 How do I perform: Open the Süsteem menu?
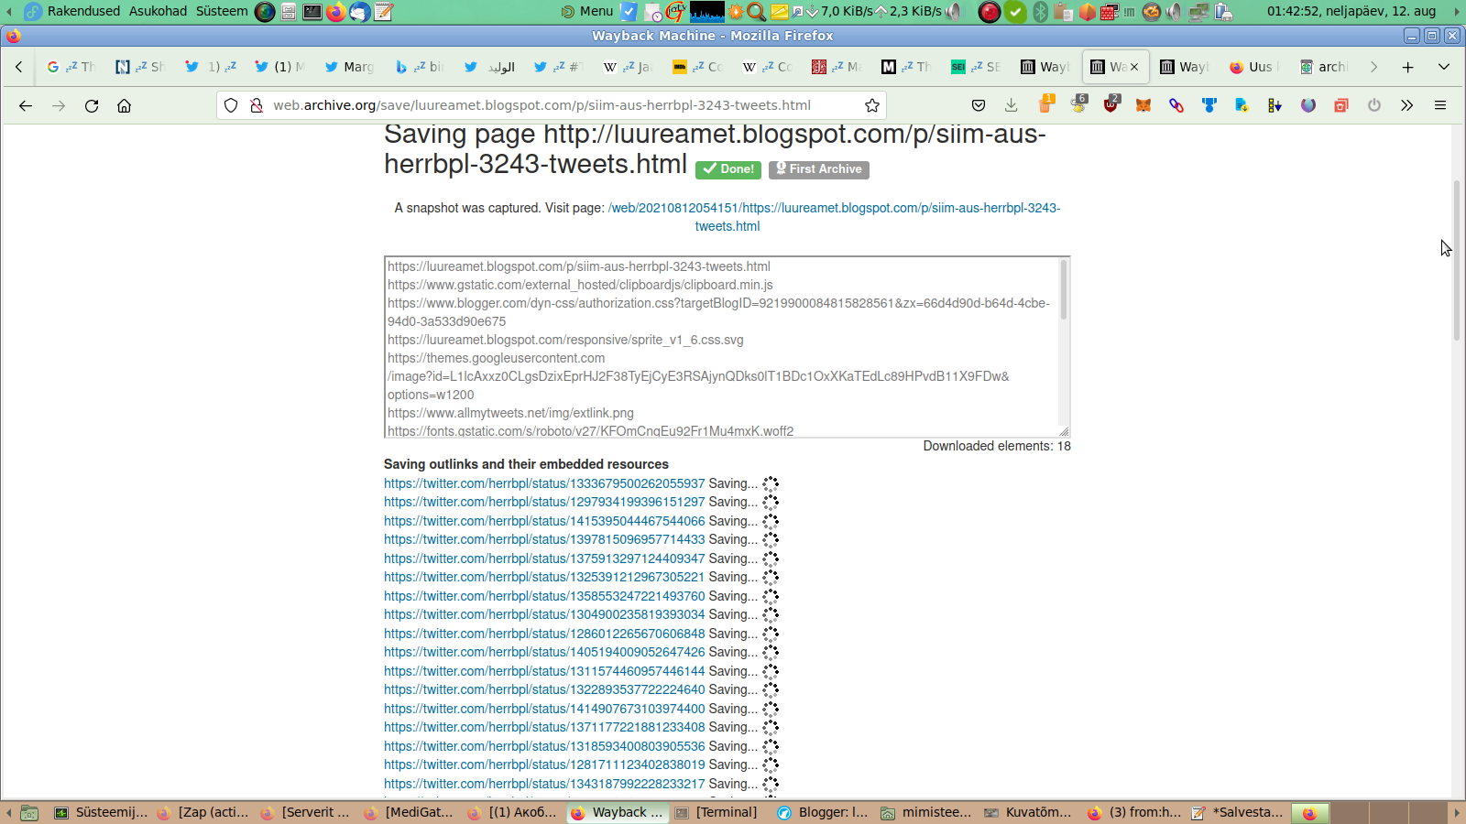[x=222, y=12]
